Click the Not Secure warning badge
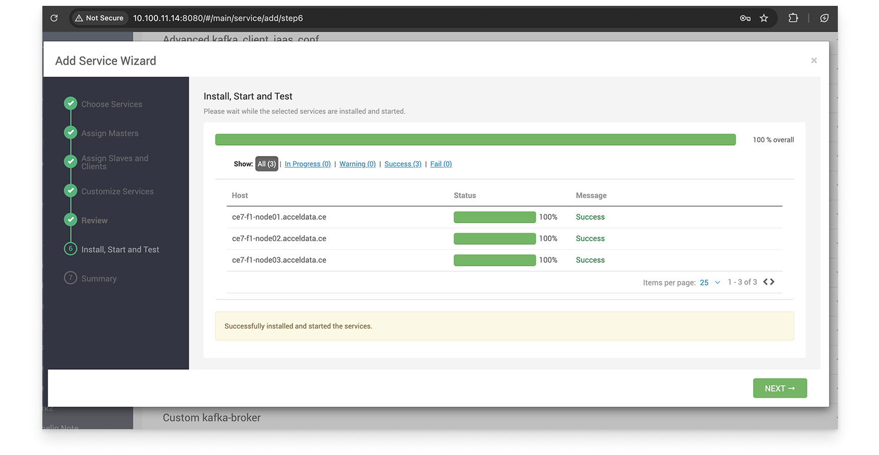This screenshot has height=455, width=879. click(99, 18)
